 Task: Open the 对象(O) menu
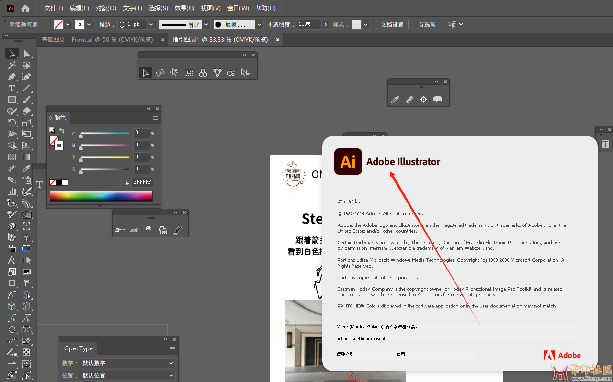[106, 8]
